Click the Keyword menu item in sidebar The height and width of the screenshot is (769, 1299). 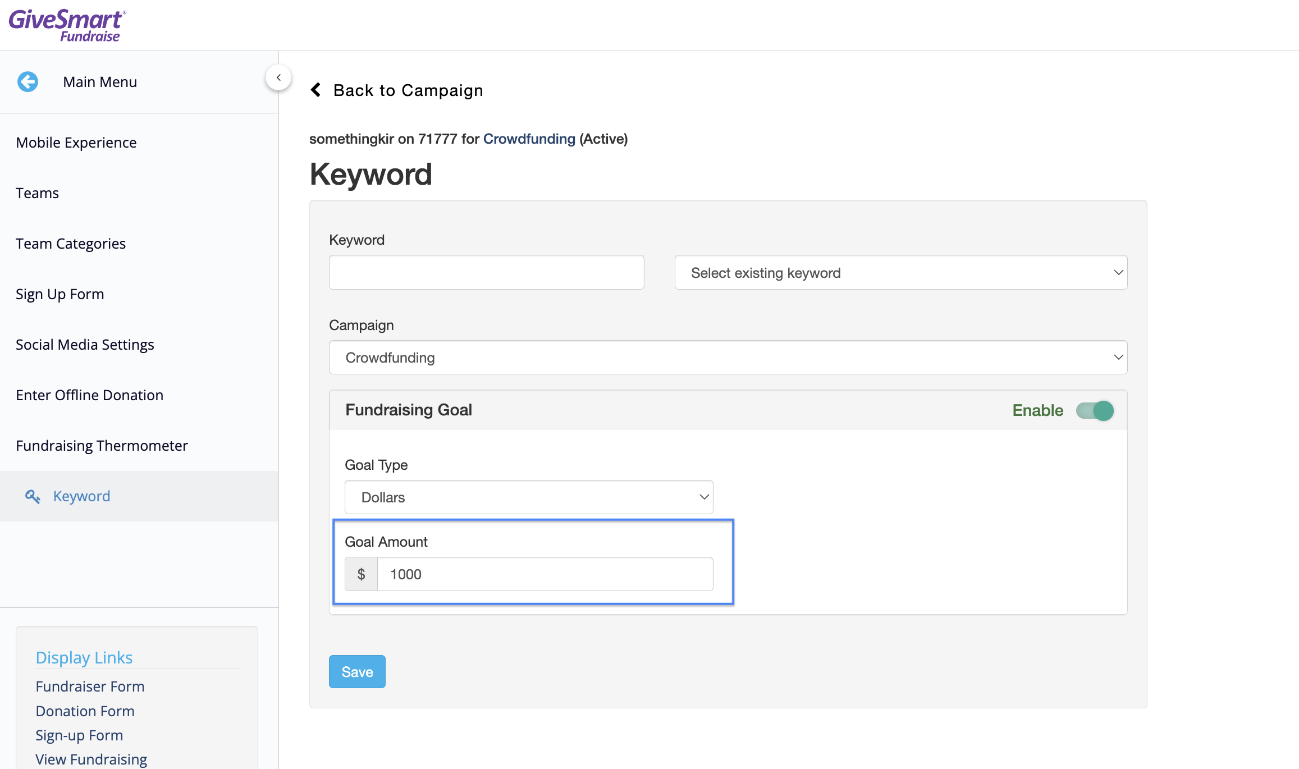[x=81, y=495]
